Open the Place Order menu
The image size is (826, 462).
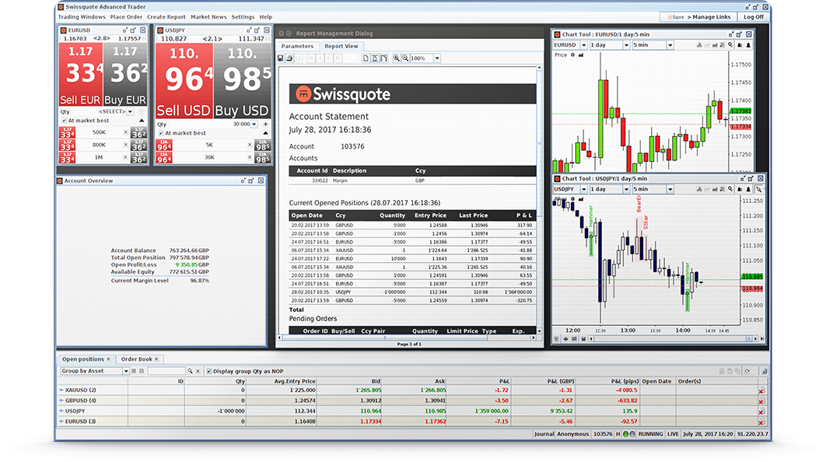[127, 17]
